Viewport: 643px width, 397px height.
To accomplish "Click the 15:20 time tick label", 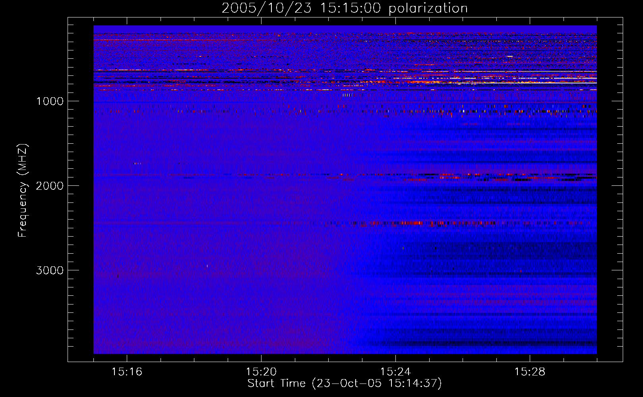I will point(261,372).
